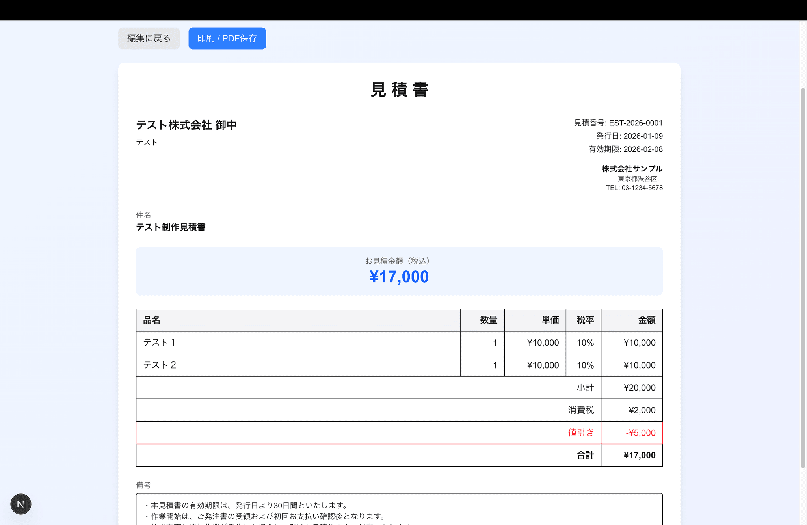The height and width of the screenshot is (525, 807).
Task: Click the 税率 column header
Action: [584, 320]
